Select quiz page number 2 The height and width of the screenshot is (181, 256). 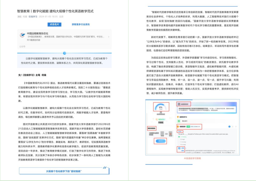click(x=232, y=126)
